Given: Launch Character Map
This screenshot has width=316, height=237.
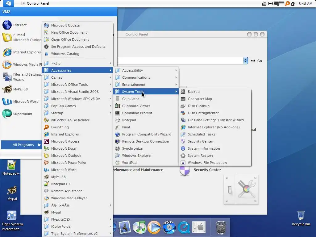Looking at the screenshot, I should [215, 99].
